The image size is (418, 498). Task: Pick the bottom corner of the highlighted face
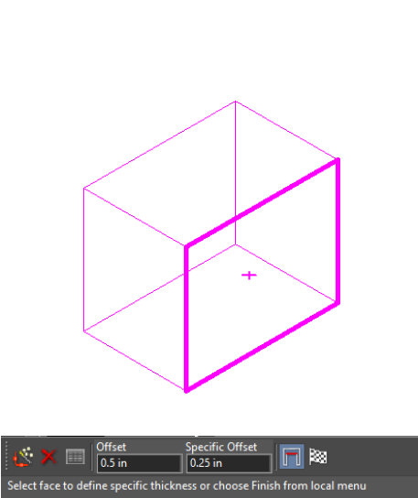point(187,391)
